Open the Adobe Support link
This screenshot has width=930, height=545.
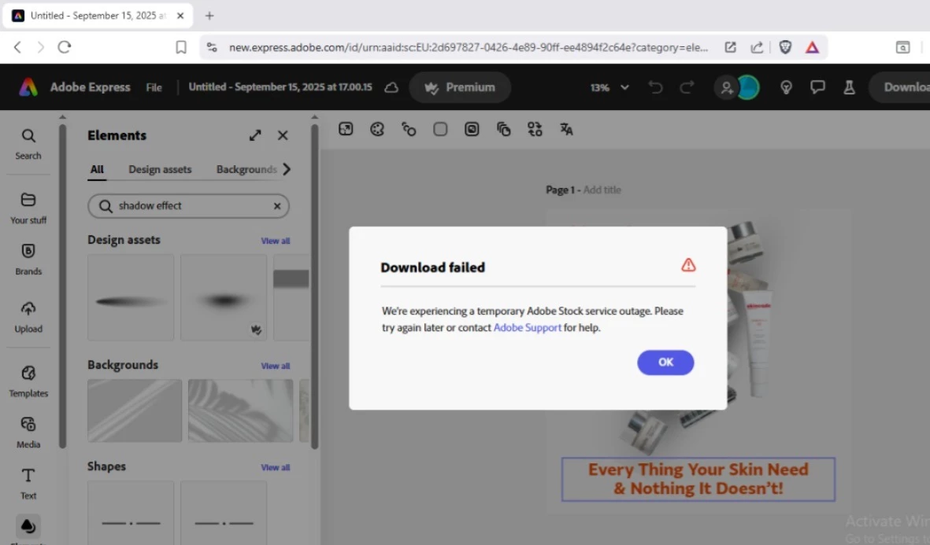coord(527,327)
